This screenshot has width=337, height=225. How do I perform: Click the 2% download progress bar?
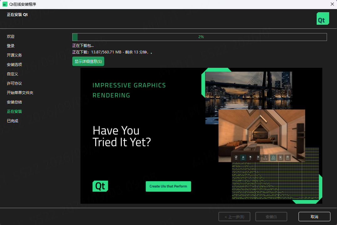[x=199, y=37]
